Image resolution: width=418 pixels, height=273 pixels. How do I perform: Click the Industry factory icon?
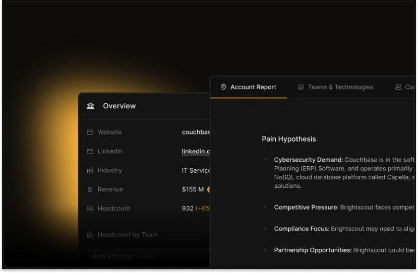click(x=90, y=170)
